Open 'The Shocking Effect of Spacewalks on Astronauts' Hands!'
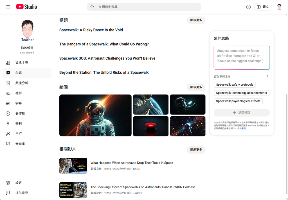288x200 pixels. (x=143, y=187)
